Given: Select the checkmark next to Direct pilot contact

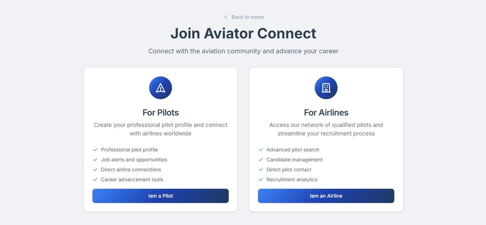Looking at the screenshot, I should pyautogui.click(x=261, y=170).
